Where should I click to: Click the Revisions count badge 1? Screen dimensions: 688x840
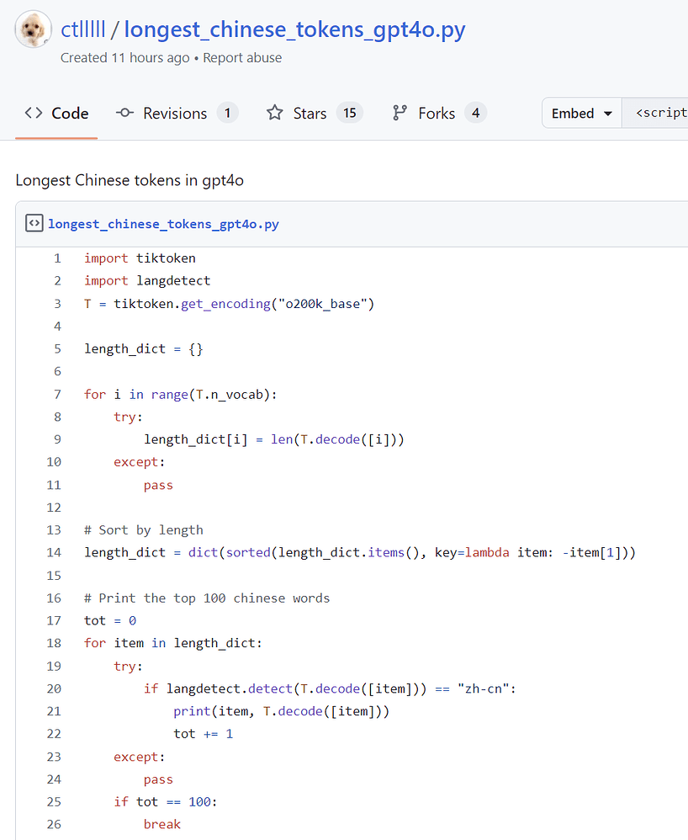[x=228, y=113]
